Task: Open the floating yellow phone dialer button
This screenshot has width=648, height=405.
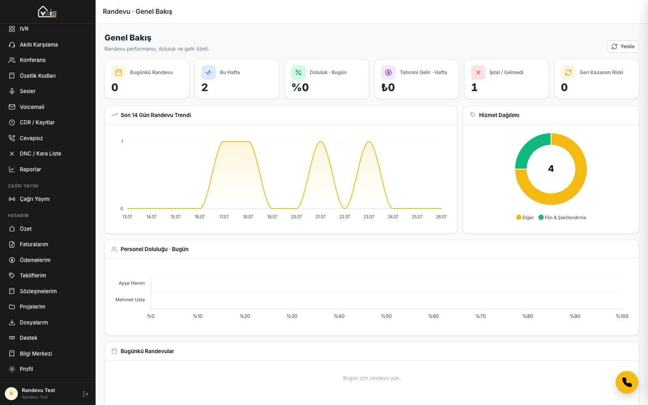Action: (627, 382)
